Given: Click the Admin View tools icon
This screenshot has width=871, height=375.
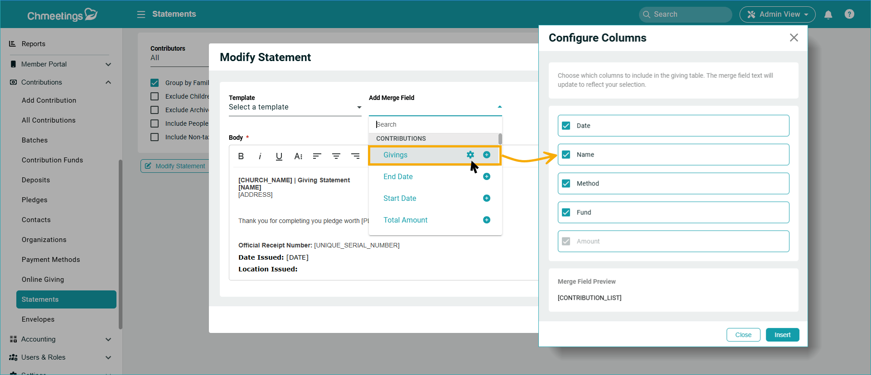Looking at the screenshot, I should tap(751, 14).
